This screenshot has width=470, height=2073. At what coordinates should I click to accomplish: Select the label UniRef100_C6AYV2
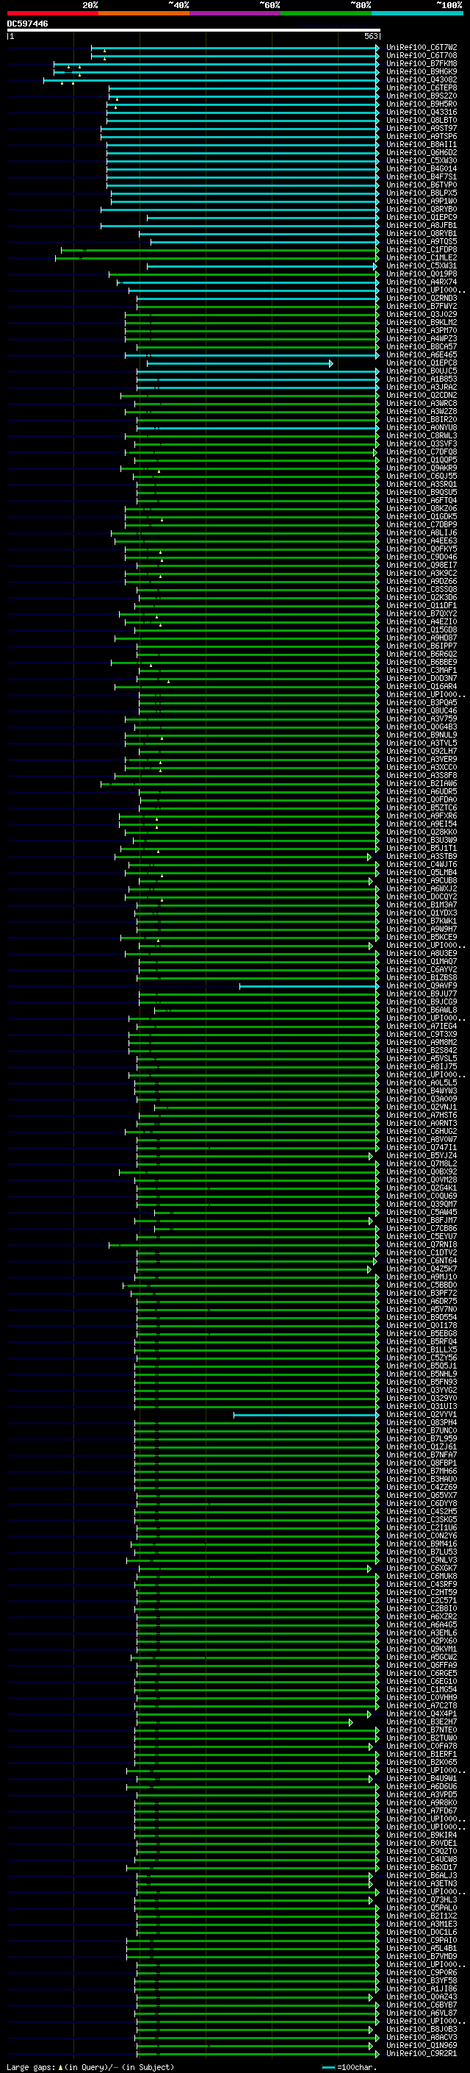click(x=421, y=969)
